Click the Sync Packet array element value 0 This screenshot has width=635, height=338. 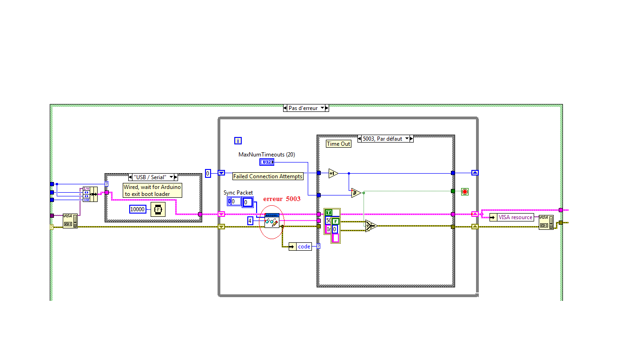(247, 202)
